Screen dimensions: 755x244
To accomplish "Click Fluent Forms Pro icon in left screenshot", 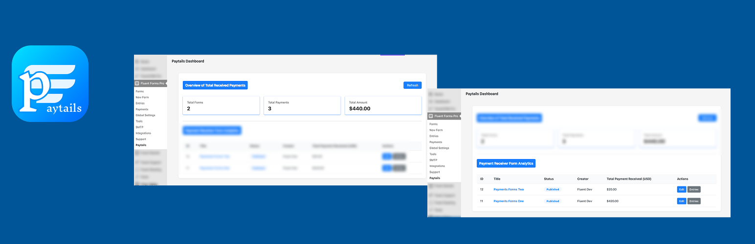I will tap(137, 83).
